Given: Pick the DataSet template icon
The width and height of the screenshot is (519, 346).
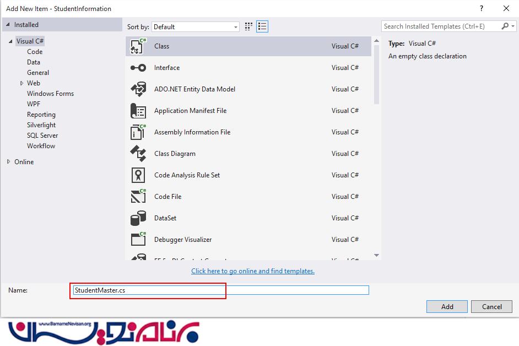Looking at the screenshot, I should [138, 218].
